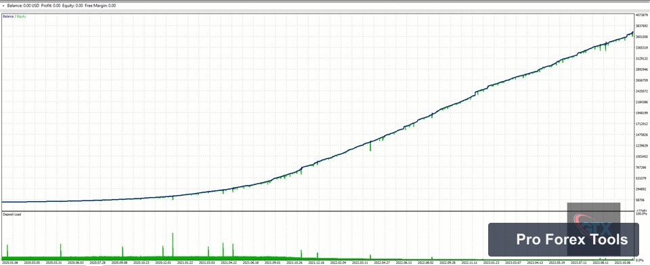This screenshot has height=266, width=650.
Task: Click the 3365319 y-axis value
Action: coord(641,47)
